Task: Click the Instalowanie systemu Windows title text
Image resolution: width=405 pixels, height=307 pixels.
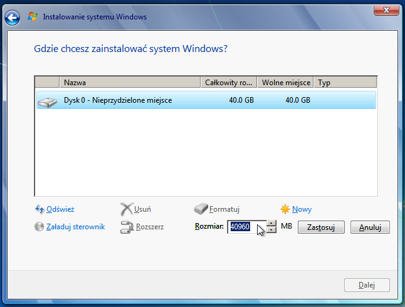Action: 95,17
